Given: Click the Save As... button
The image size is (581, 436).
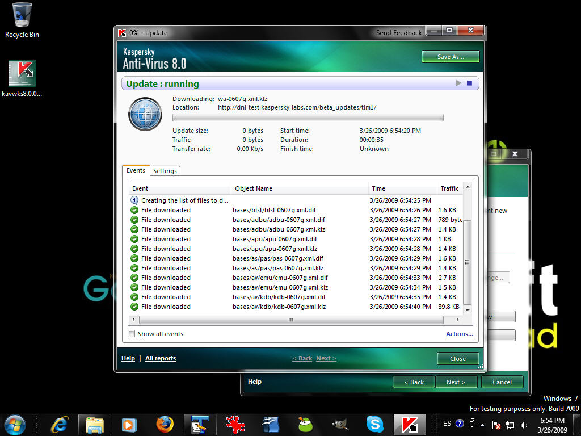Looking at the screenshot, I should [x=451, y=57].
